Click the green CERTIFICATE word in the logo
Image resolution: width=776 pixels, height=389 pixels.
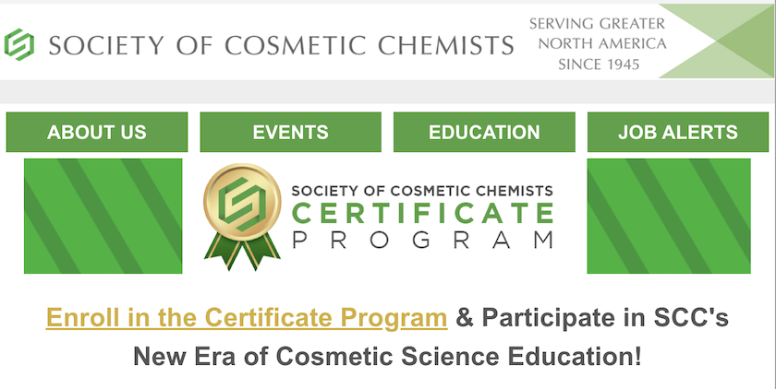point(422,214)
